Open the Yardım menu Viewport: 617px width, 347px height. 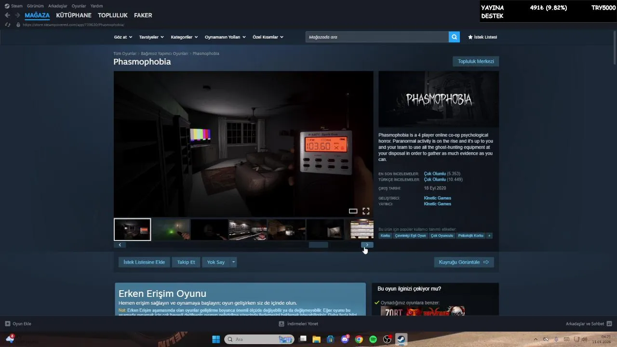click(x=96, y=6)
